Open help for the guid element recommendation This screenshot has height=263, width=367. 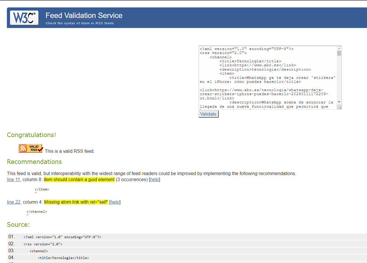154,180
